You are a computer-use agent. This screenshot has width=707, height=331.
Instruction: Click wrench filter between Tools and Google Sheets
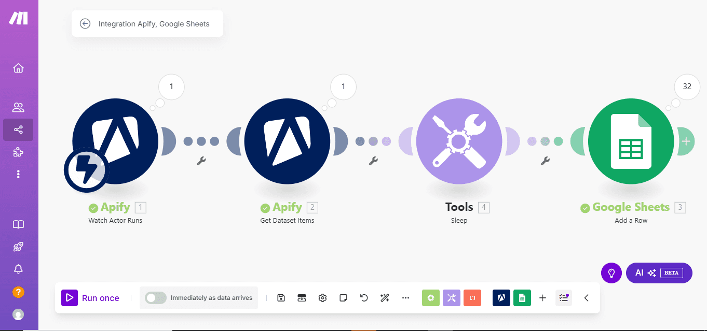click(545, 161)
